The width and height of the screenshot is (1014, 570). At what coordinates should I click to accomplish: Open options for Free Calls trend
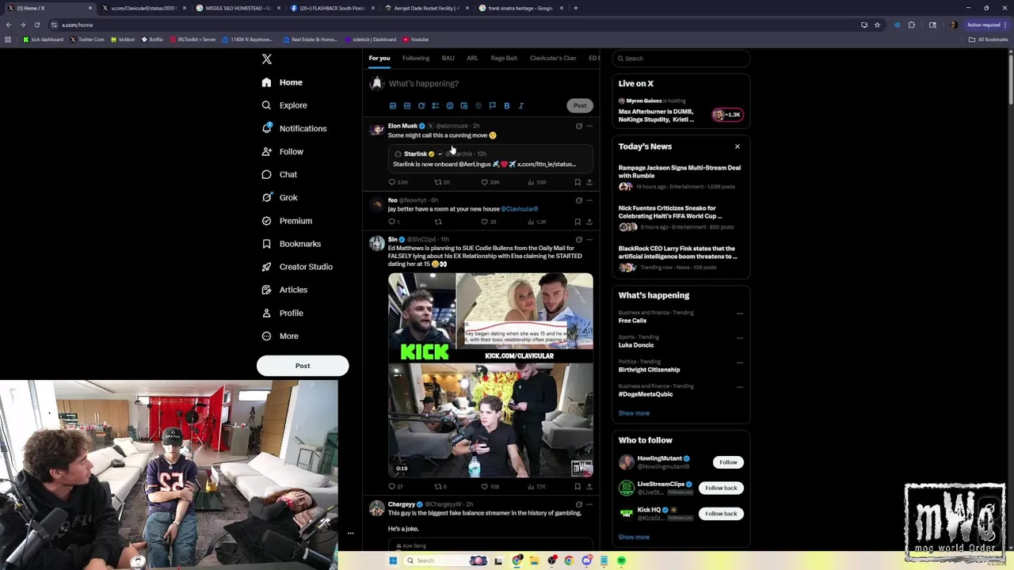coord(740,313)
